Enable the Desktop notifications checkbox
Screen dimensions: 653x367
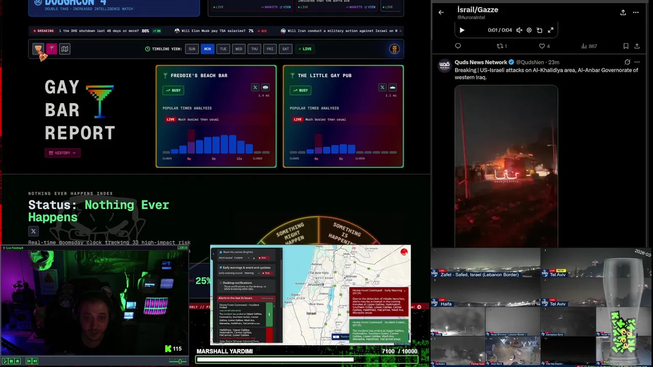click(x=221, y=282)
